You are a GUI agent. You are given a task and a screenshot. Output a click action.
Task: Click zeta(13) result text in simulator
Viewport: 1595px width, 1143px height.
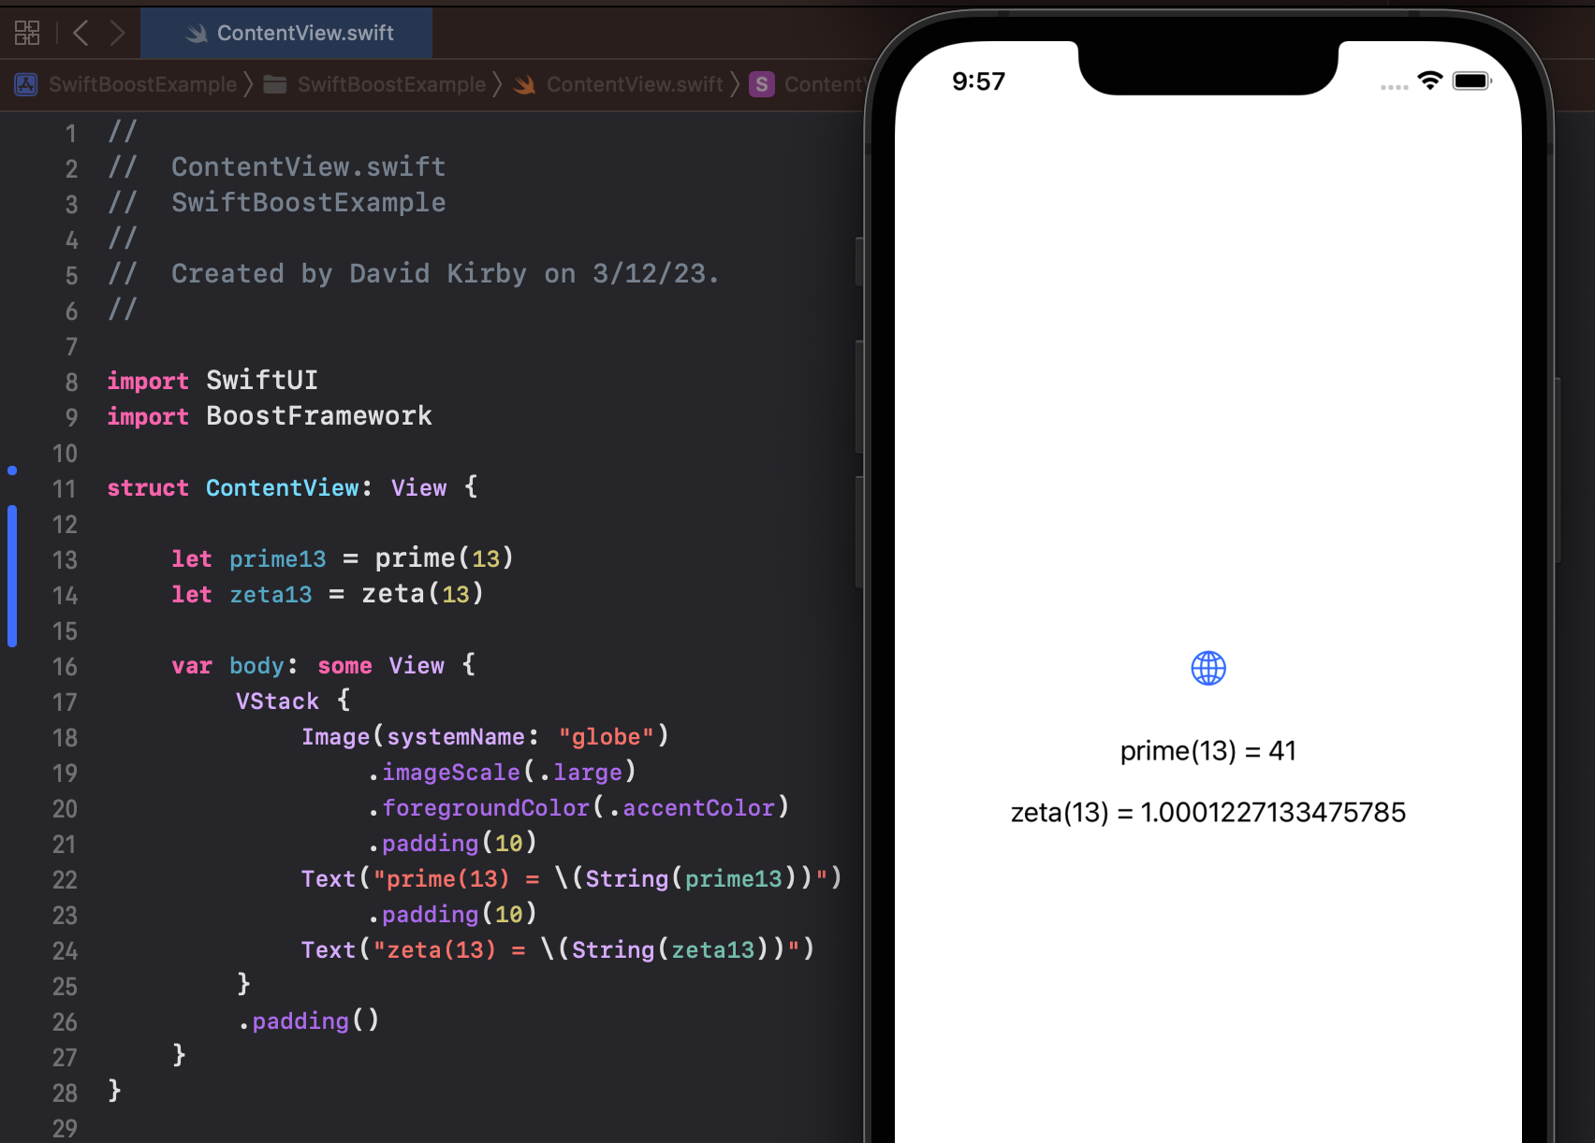(x=1208, y=812)
